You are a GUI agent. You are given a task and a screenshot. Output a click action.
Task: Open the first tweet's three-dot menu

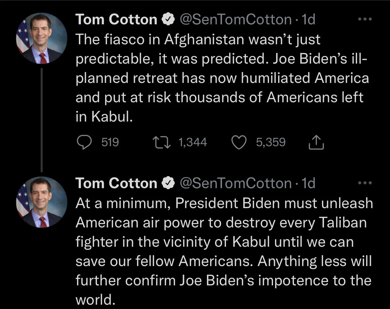364,19
